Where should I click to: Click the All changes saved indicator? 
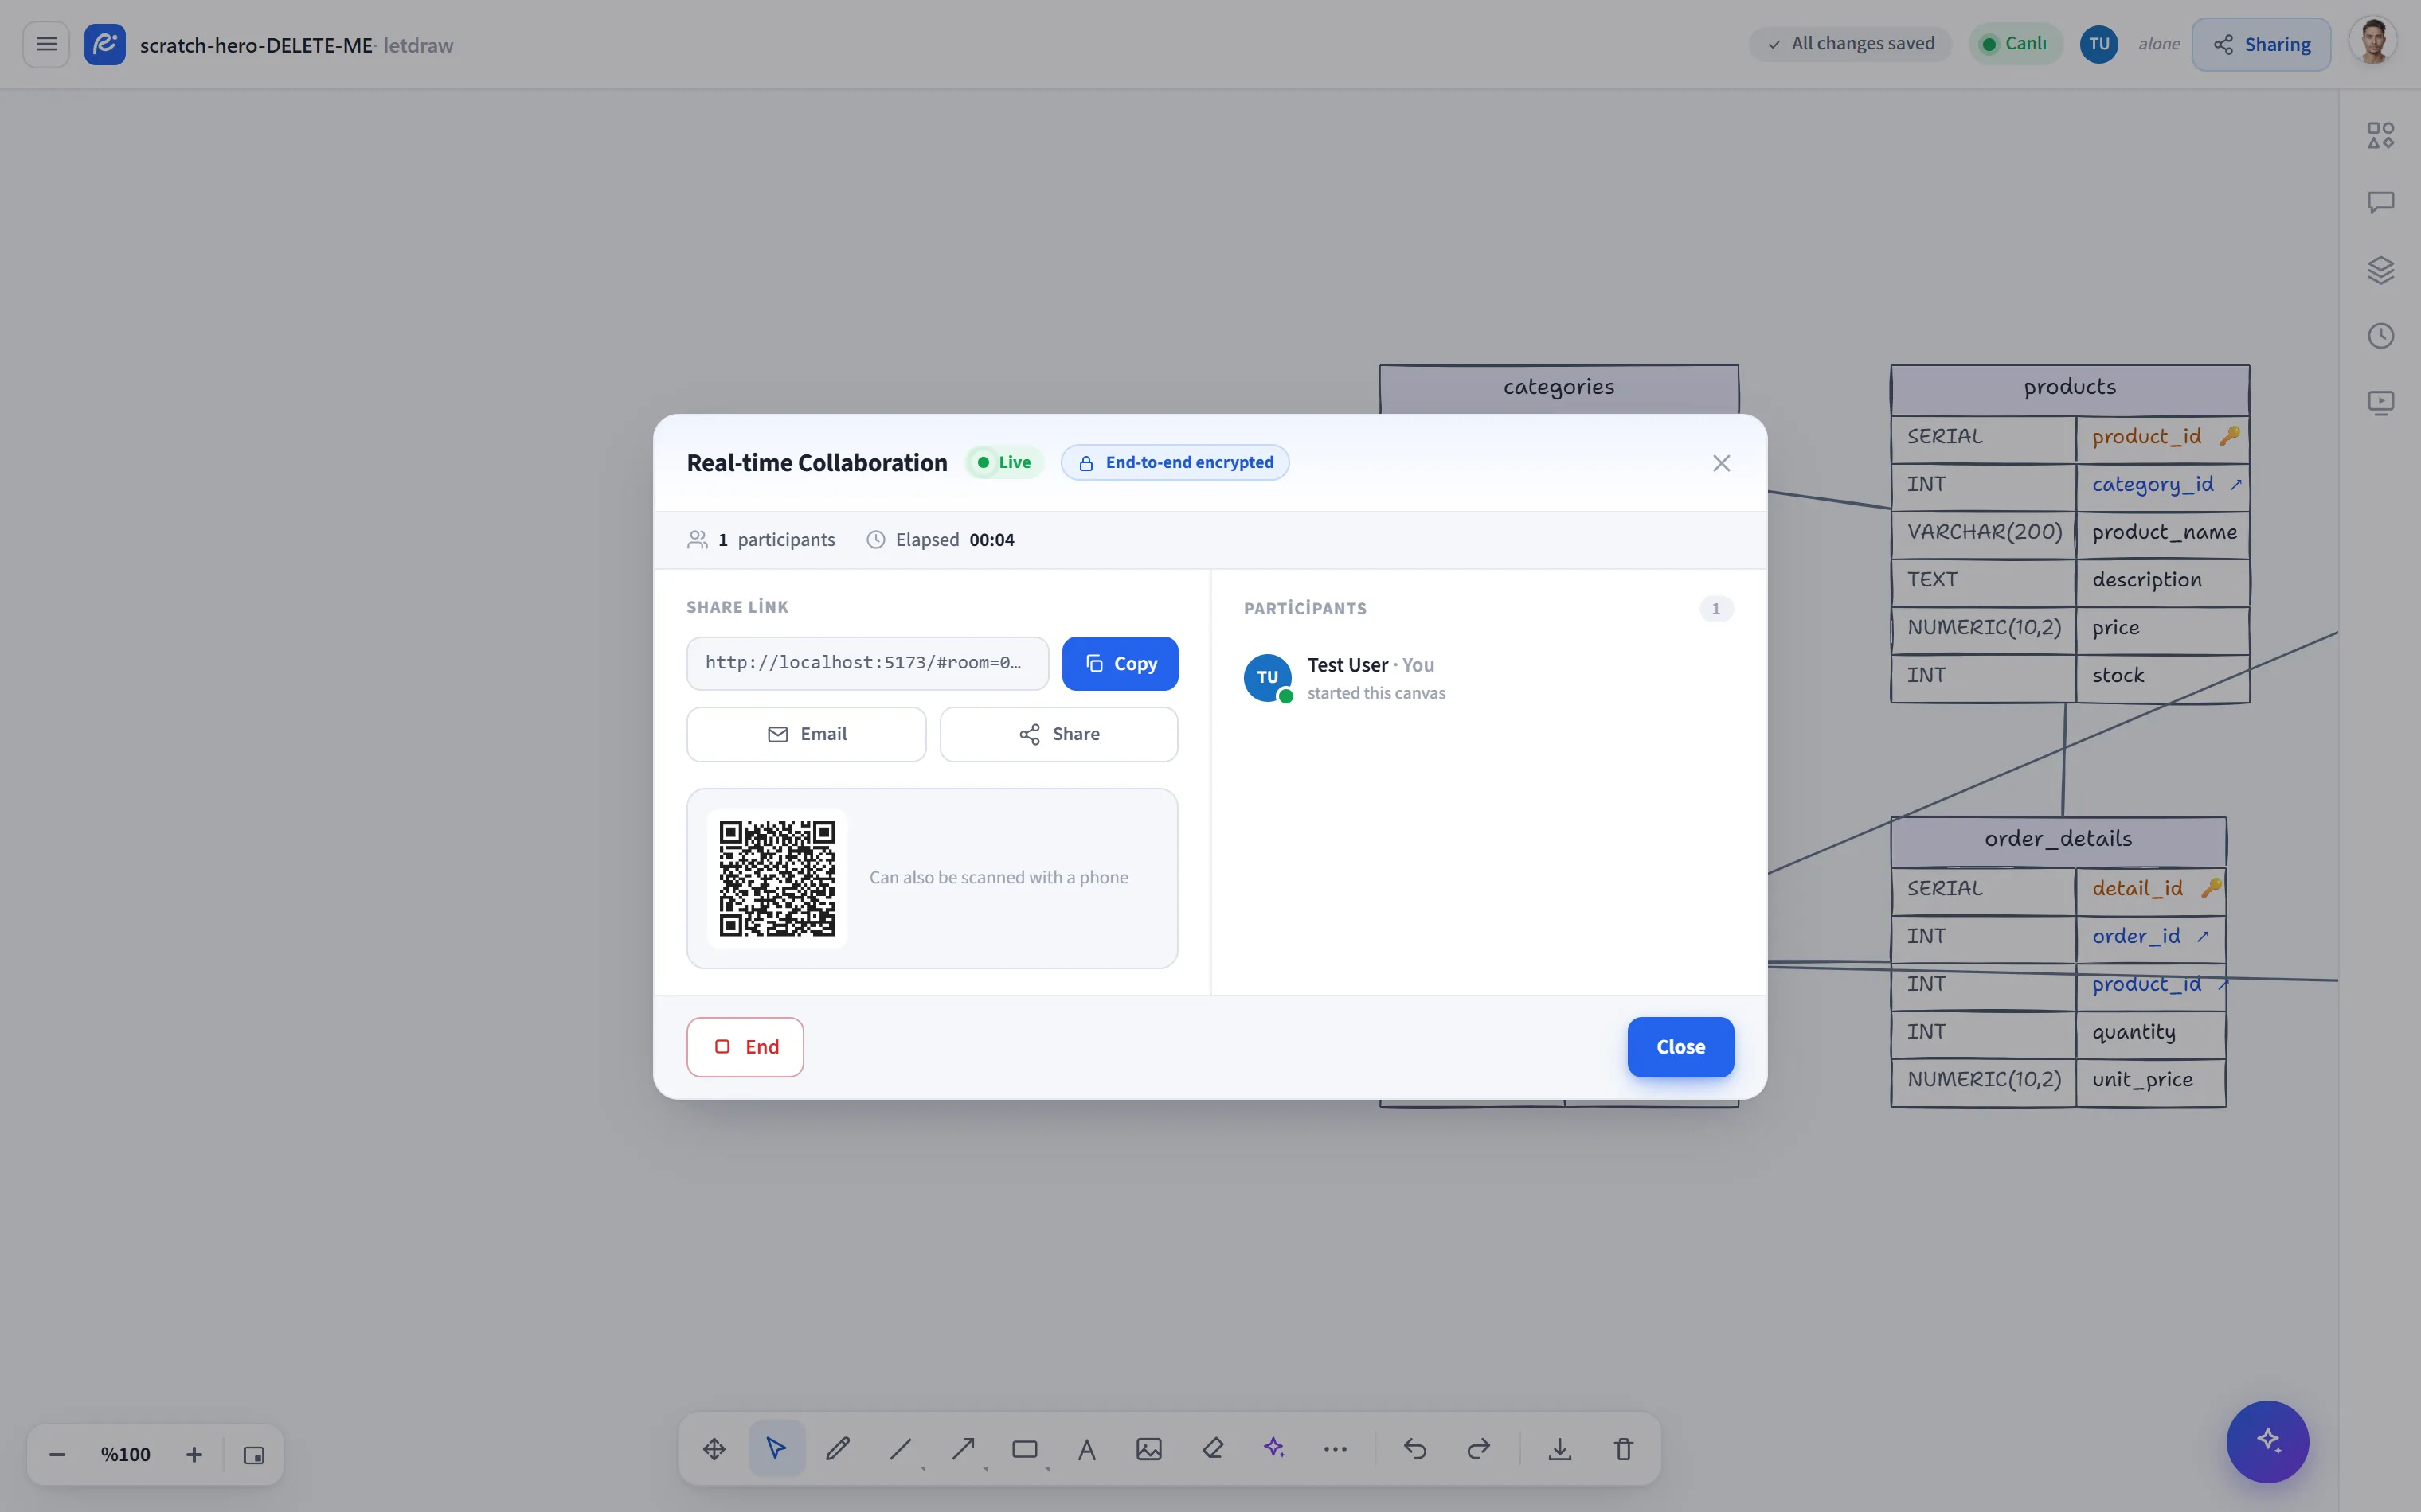(x=1850, y=44)
